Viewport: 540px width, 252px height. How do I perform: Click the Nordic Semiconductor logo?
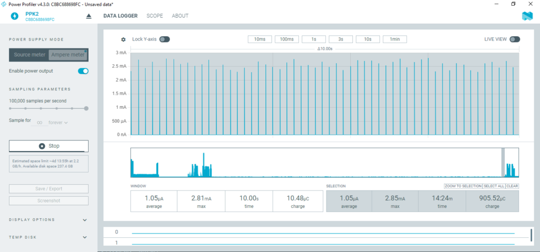527,16
